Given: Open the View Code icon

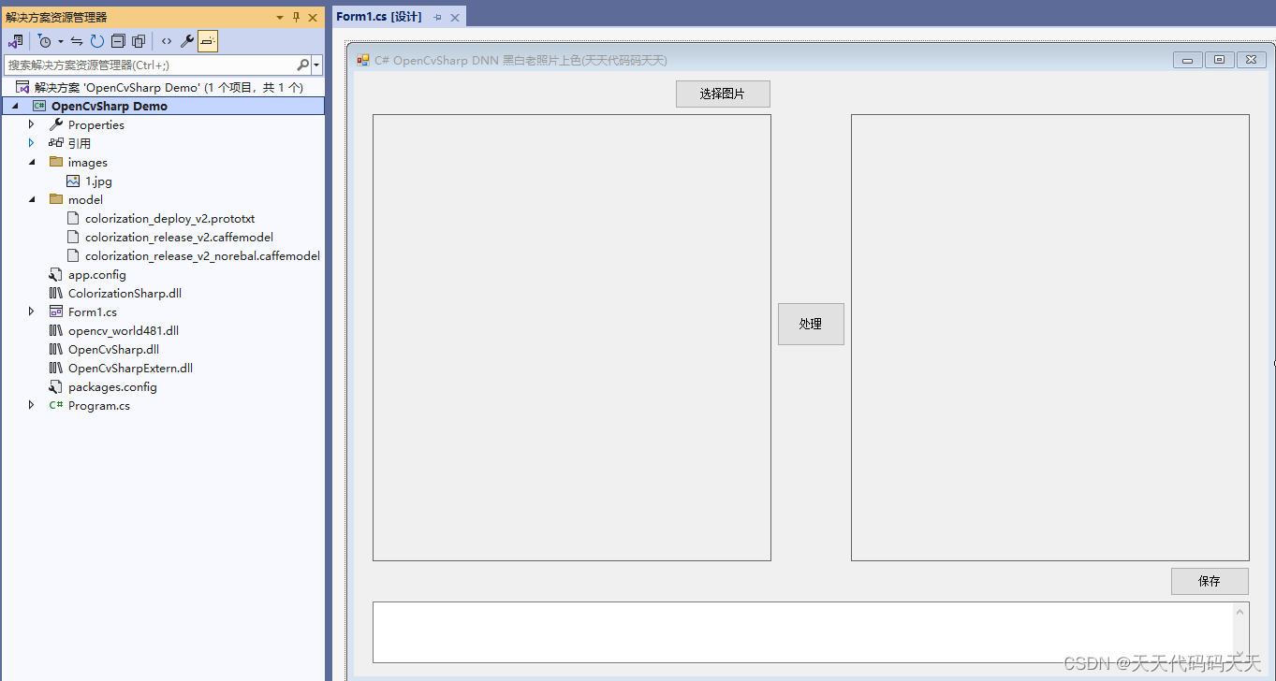Looking at the screenshot, I should tap(167, 41).
